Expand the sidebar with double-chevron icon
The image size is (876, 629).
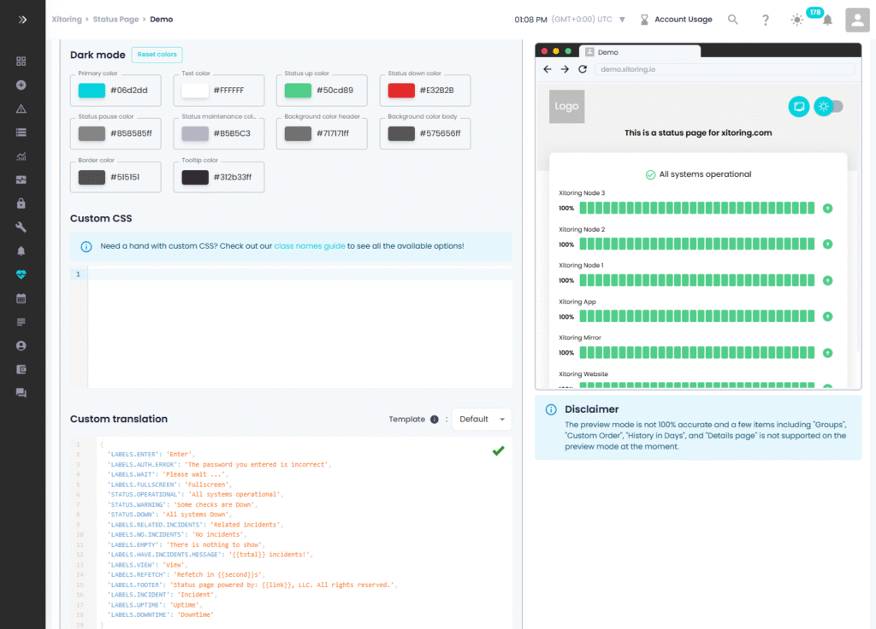coord(22,19)
